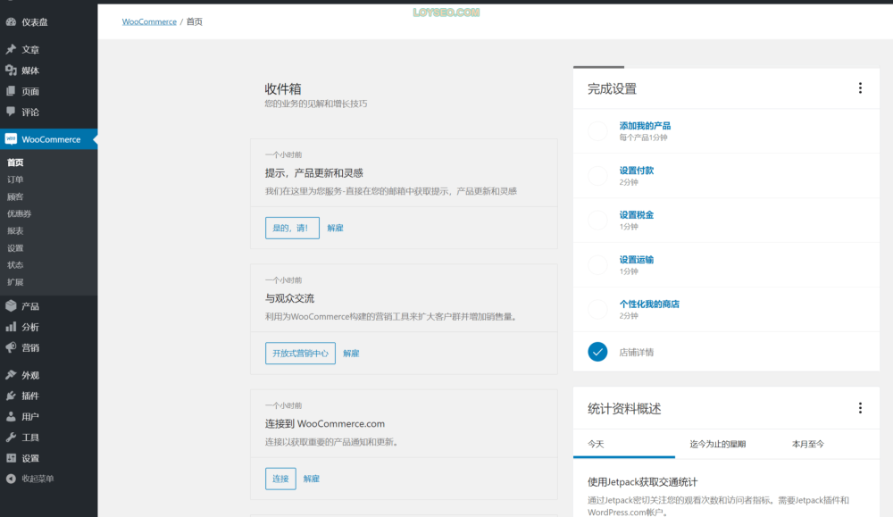Click the WooCommerce breadcrumb link
This screenshot has width=893, height=517.
pyautogui.click(x=149, y=21)
